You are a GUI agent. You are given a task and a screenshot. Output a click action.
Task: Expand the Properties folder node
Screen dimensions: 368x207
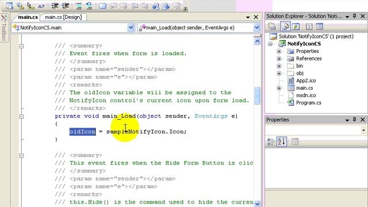[279, 51]
